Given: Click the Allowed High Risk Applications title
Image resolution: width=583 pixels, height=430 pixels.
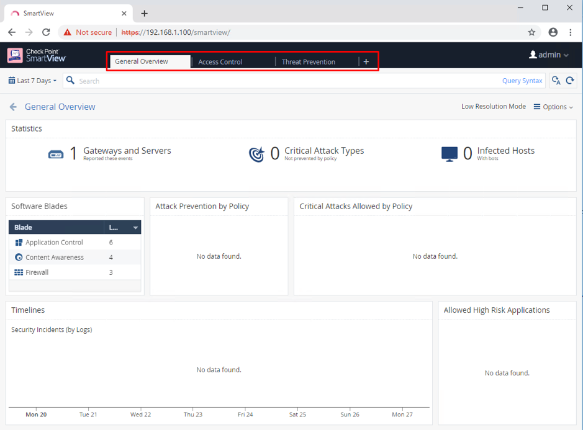Looking at the screenshot, I should [x=497, y=310].
